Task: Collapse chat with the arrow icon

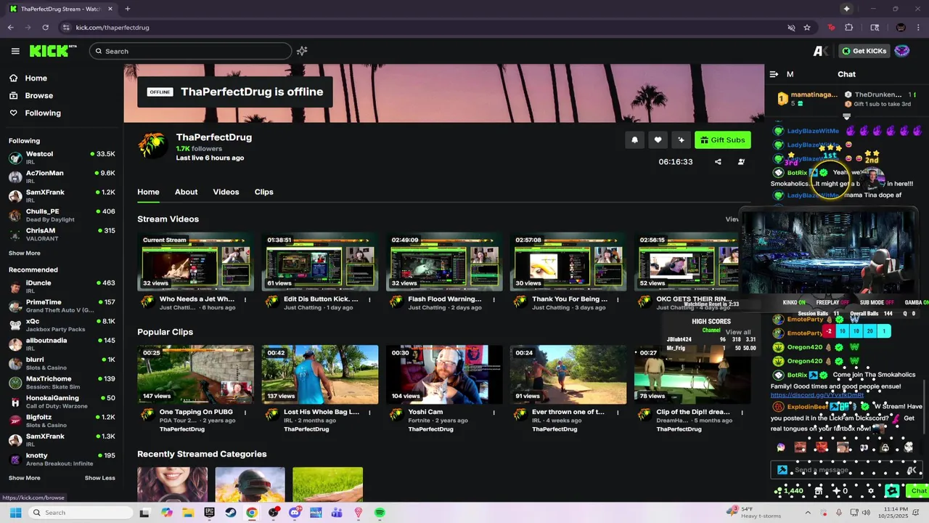Action: pos(774,74)
